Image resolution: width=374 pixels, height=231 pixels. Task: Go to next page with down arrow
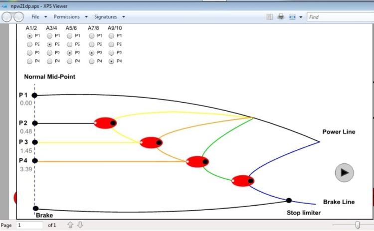80,226
